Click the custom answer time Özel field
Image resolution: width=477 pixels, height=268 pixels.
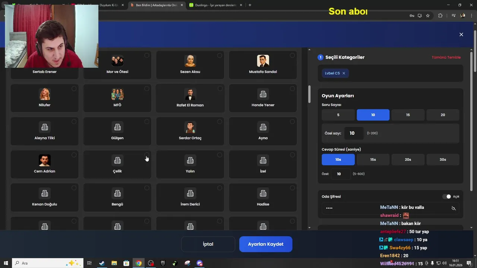(341, 174)
